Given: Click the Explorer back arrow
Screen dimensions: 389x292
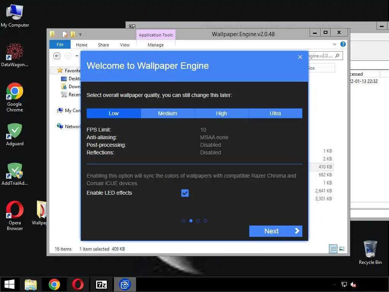Looking at the screenshot, I should pyautogui.click(x=57, y=56).
